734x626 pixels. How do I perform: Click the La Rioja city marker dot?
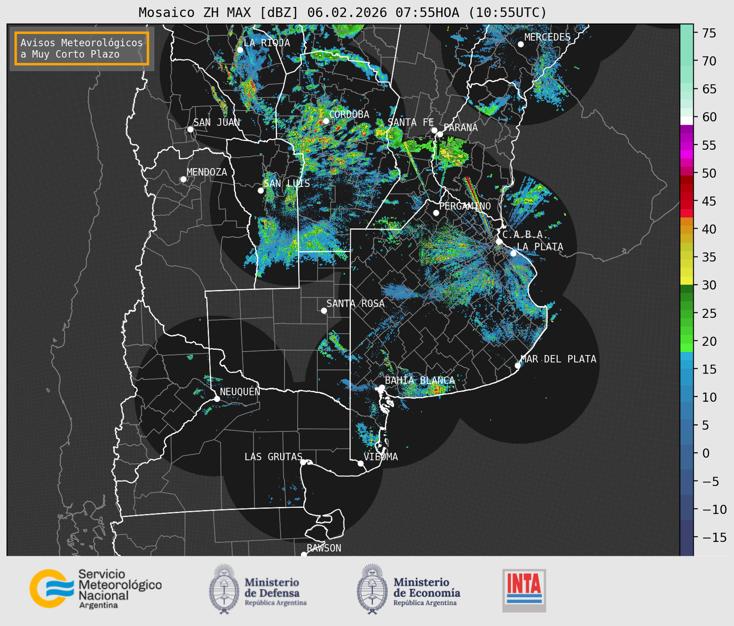[x=240, y=50]
